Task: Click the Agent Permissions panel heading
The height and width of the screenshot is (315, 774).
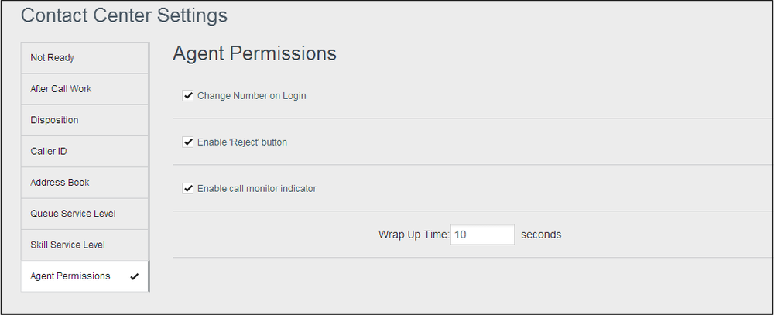Action: [x=255, y=53]
